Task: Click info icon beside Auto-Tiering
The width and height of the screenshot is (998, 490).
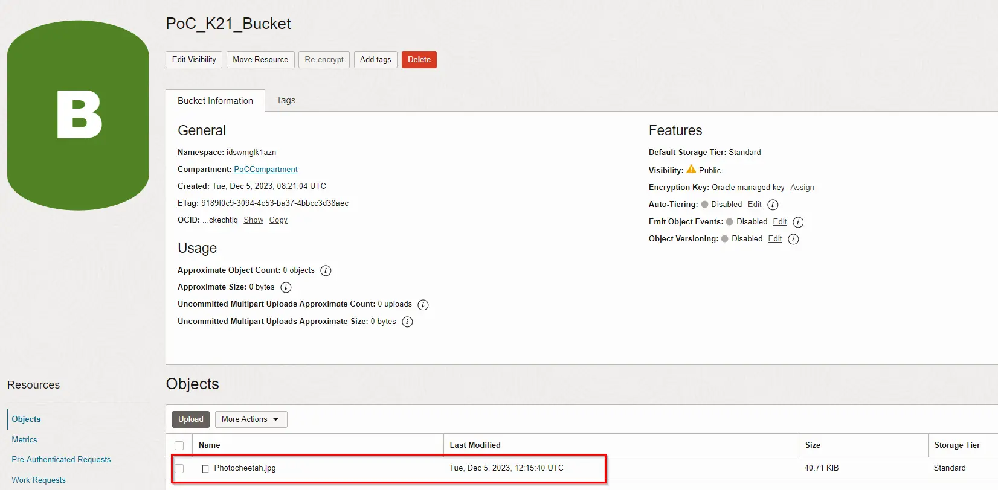Action: coord(773,205)
